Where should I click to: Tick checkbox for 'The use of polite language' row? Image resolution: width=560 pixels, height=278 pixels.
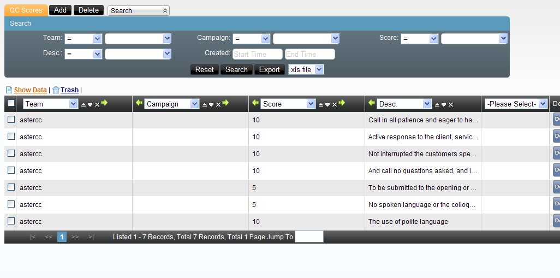point(11,221)
